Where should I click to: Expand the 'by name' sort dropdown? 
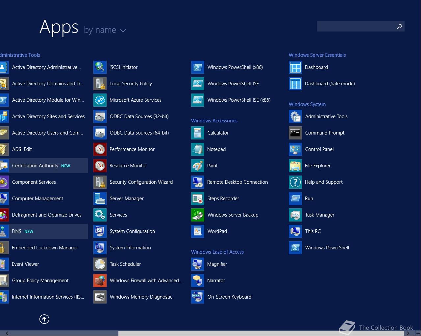click(x=105, y=30)
